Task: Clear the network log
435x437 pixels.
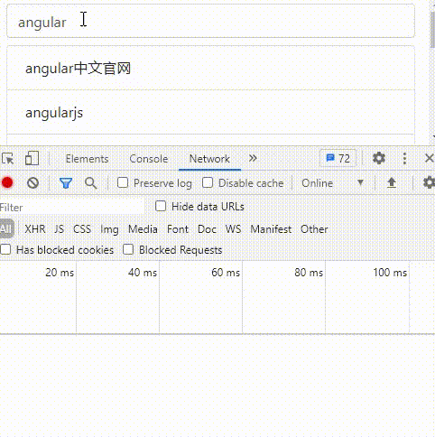Action: (32, 182)
